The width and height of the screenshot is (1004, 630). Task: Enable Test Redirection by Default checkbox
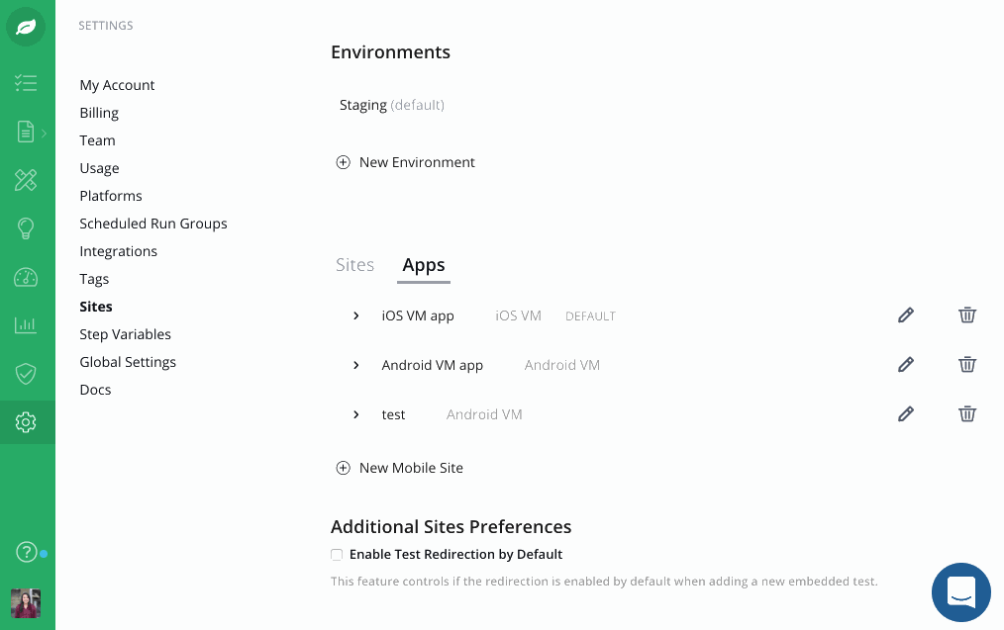click(337, 555)
